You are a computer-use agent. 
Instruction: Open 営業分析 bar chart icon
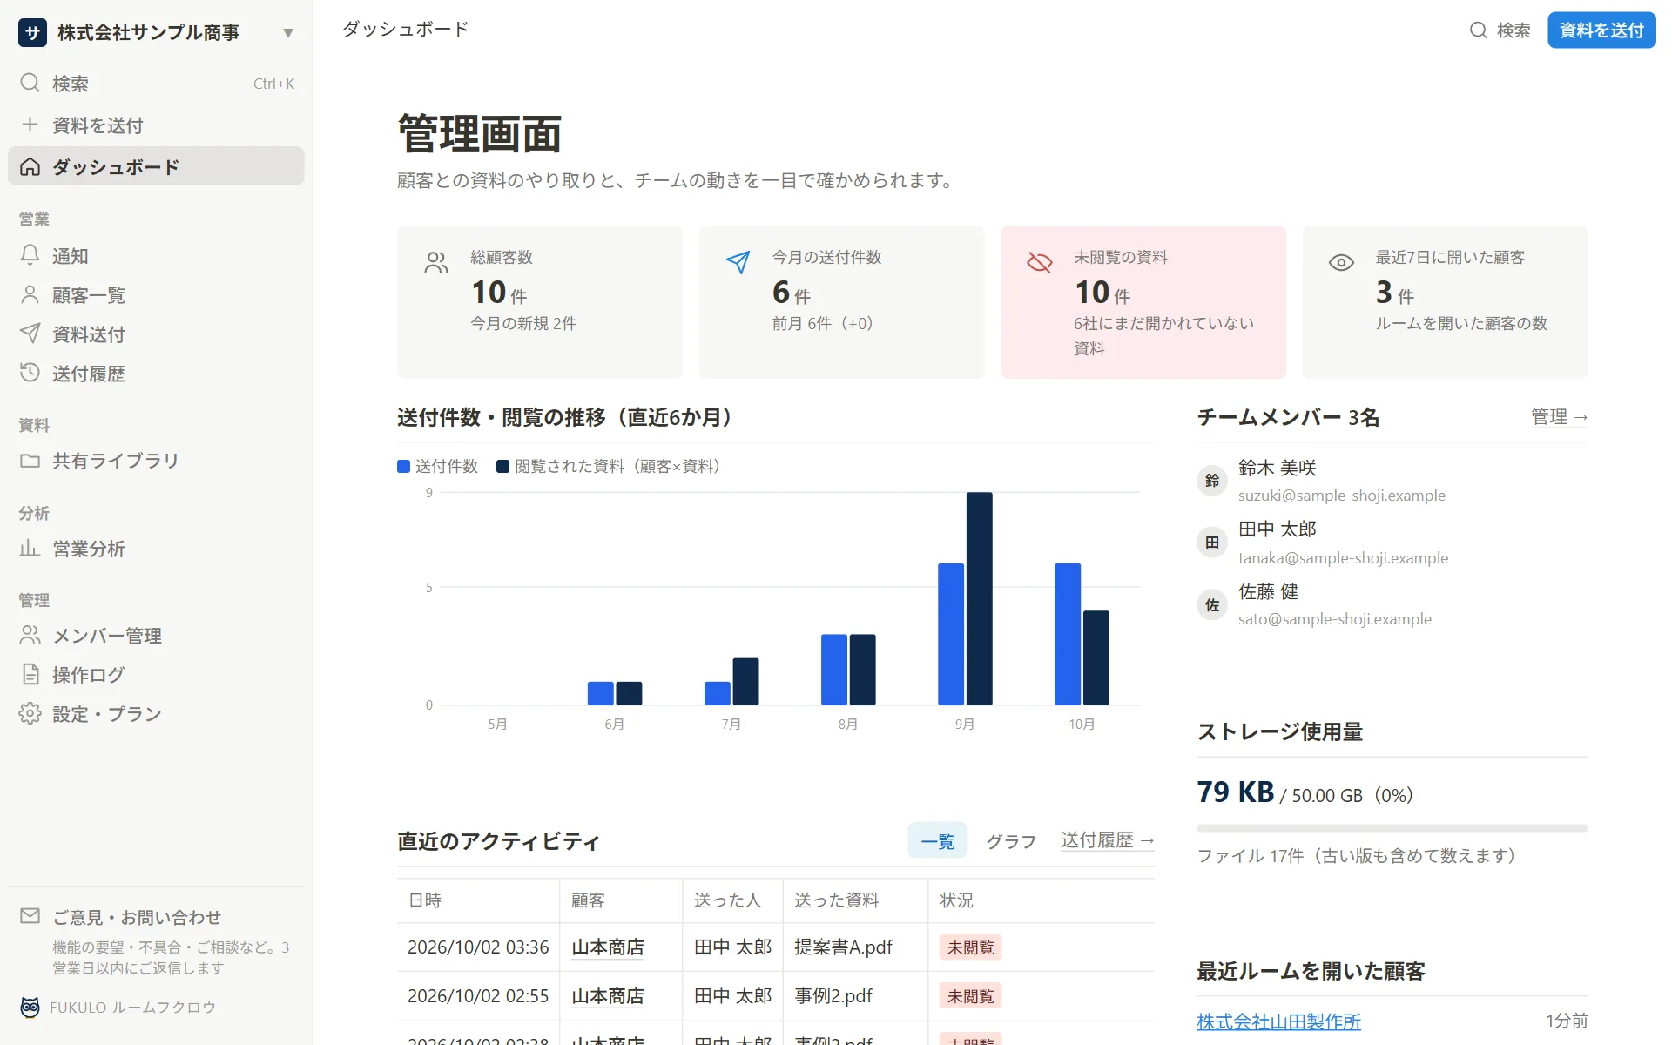(30, 548)
